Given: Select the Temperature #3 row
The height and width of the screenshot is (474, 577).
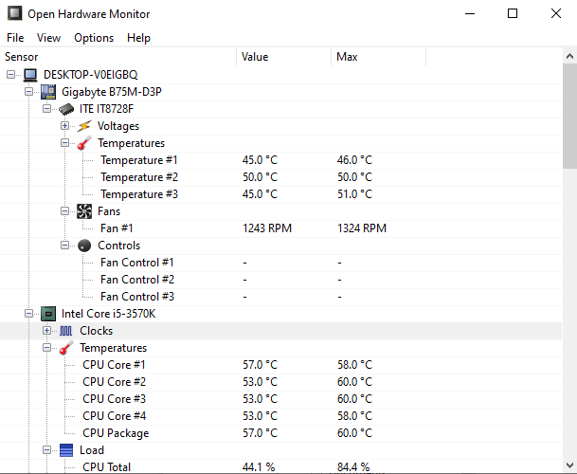Looking at the screenshot, I should pyautogui.click(x=280, y=194).
